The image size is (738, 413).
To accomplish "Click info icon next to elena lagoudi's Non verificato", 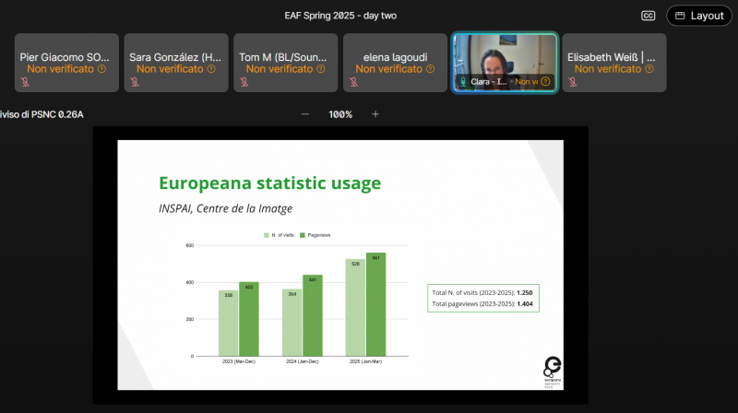I will (430, 69).
